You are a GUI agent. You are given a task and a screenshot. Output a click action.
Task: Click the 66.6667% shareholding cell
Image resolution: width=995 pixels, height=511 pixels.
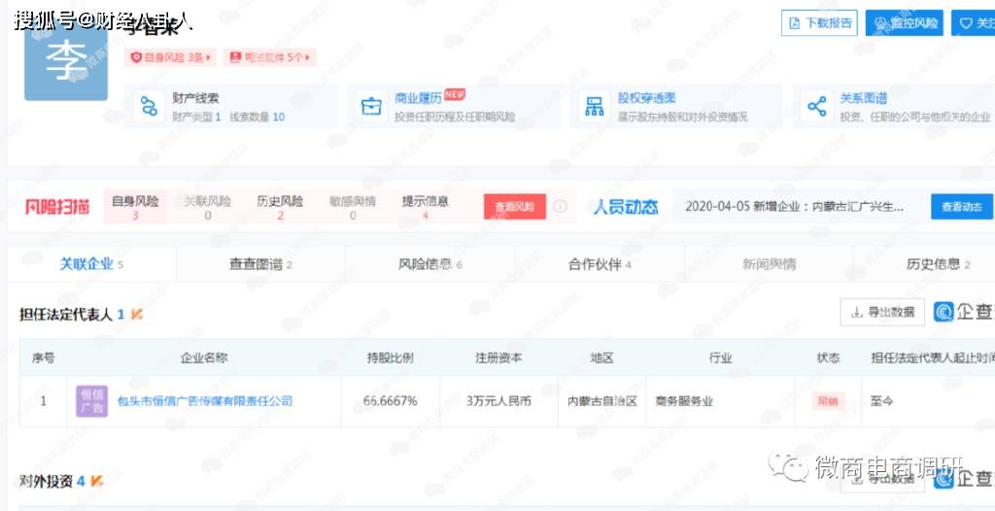pos(391,401)
